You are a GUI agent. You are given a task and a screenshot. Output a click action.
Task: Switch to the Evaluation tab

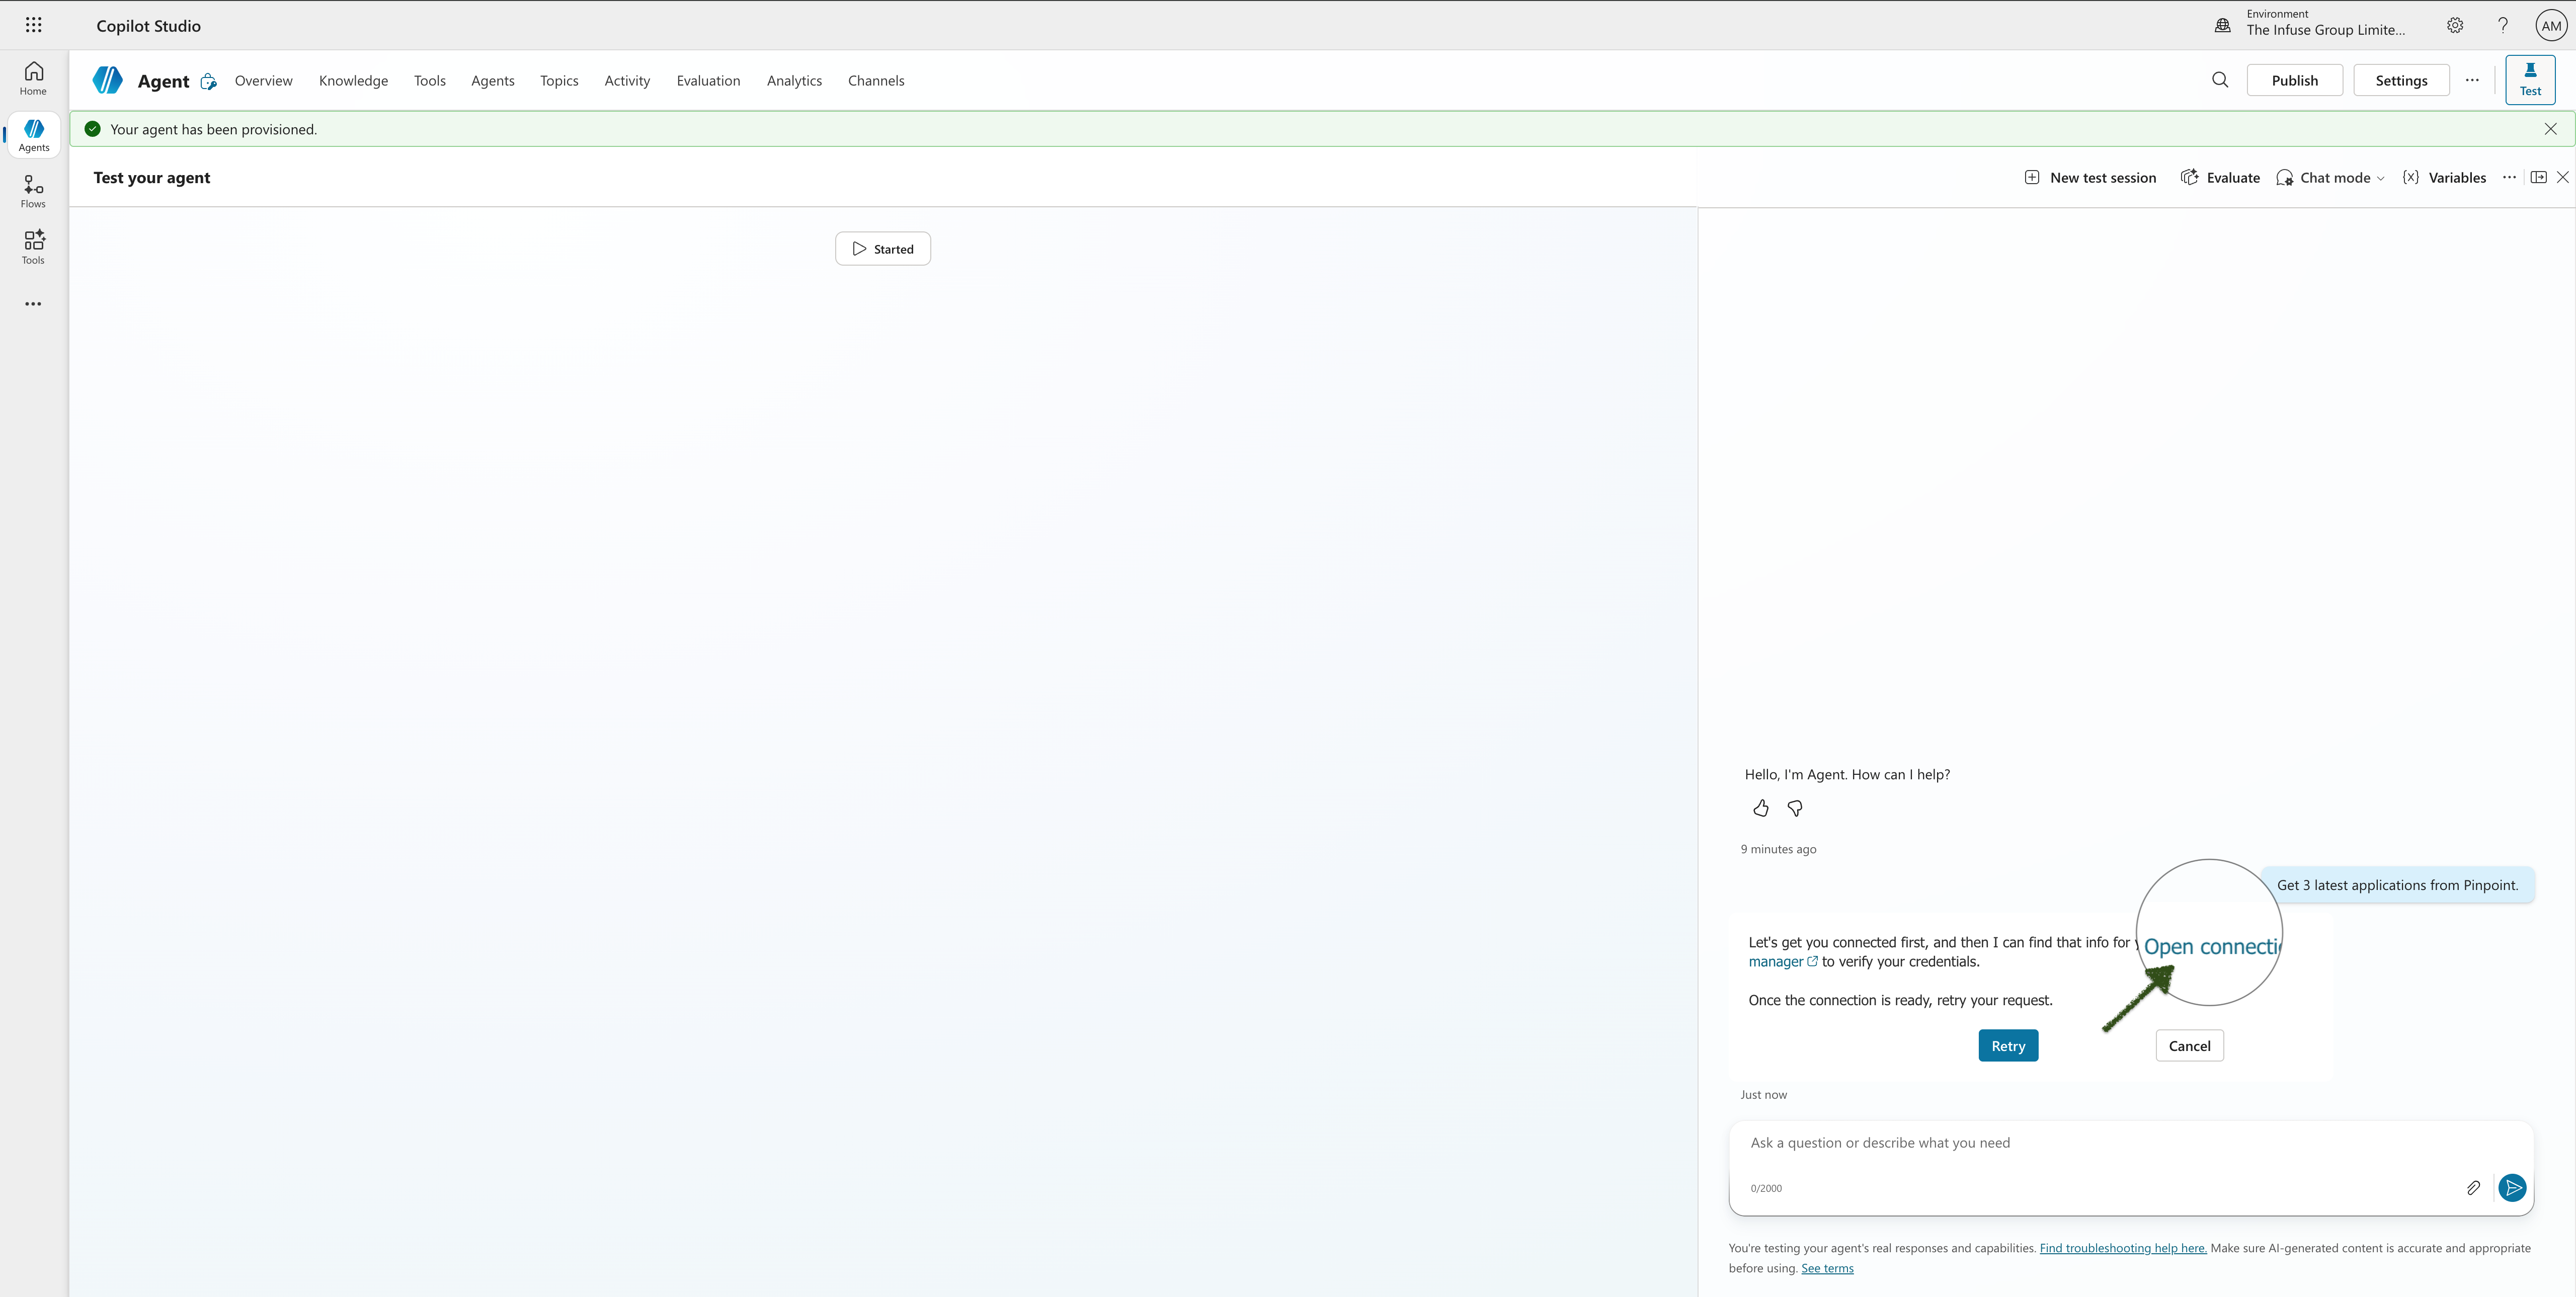click(708, 81)
